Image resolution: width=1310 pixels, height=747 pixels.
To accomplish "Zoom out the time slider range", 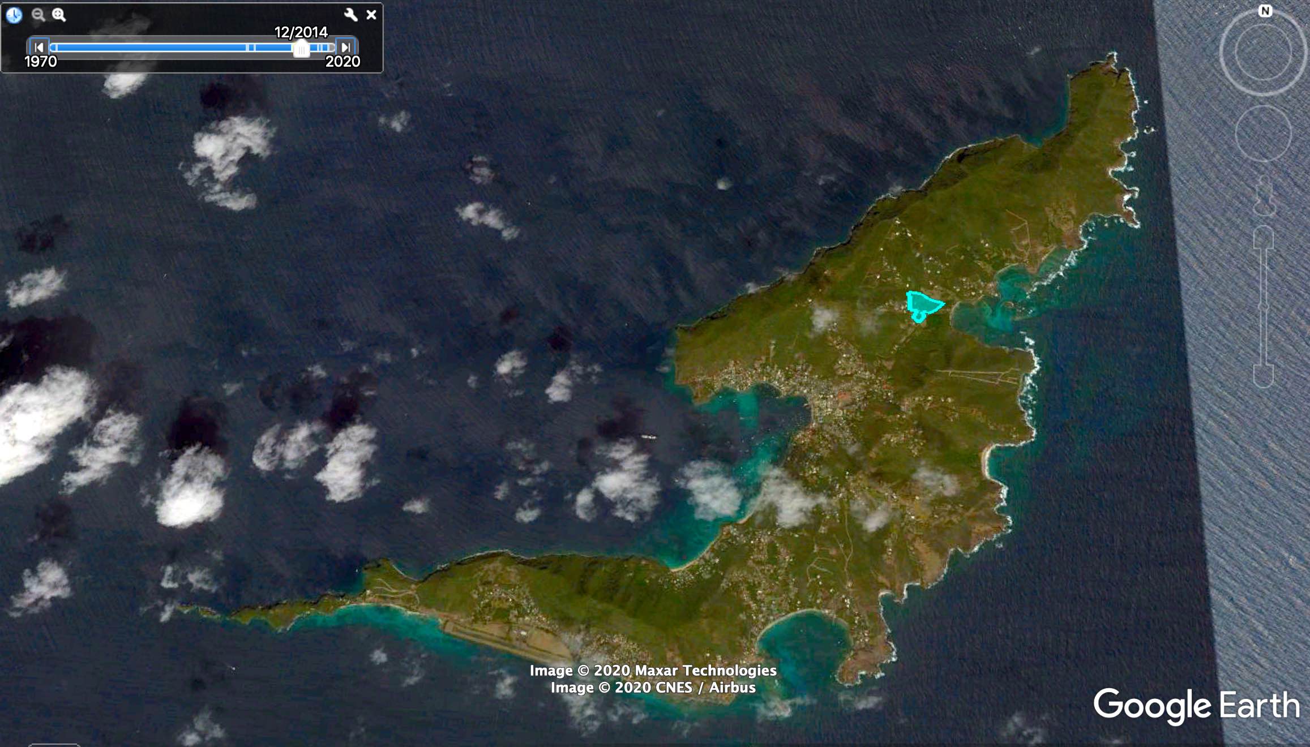I will point(38,15).
